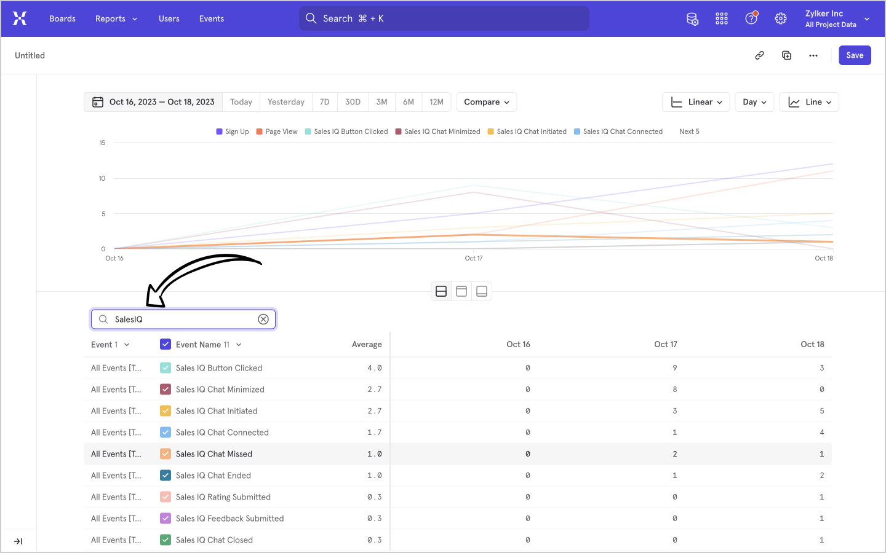Image resolution: width=886 pixels, height=553 pixels.
Task: Open the data management database icon
Action: (692, 19)
